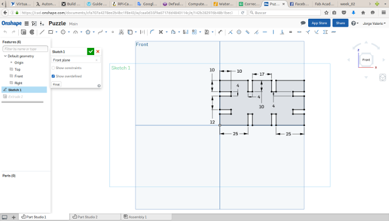Select the Dimension tool
Image resolution: width=389 pixels, height=221 pixels.
pyautogui.click(x=220, y=32)
